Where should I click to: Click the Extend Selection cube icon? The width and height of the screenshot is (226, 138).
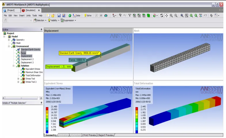click(x=154, y=16)
